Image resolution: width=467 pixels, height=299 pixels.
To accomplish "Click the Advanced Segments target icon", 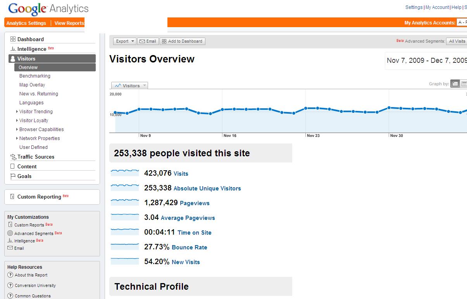I will coord(10,233).
